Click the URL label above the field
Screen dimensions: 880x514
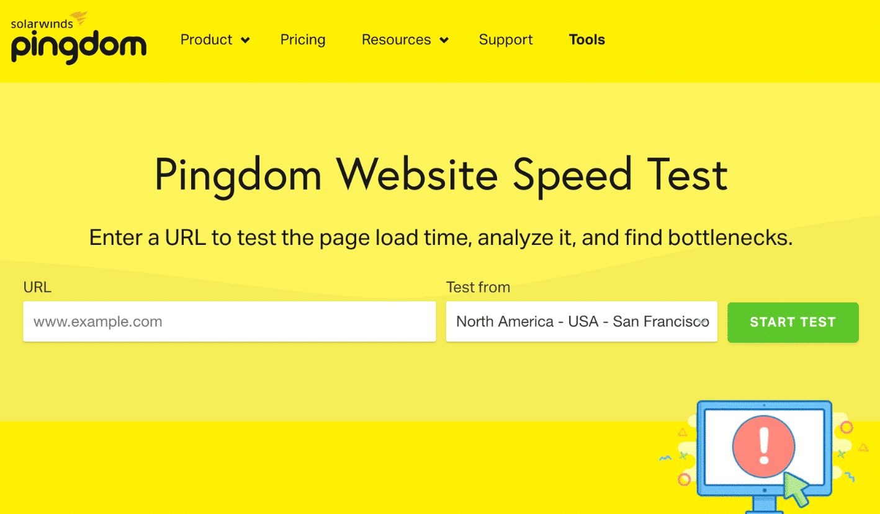tap(37, 287)
